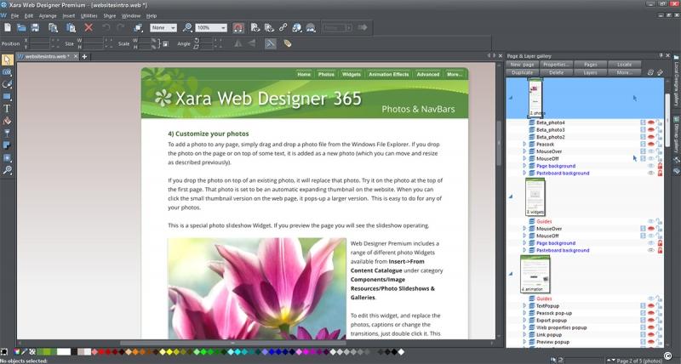
Task: Click the Publish website globe icon
Action: [x=297, y=28]
